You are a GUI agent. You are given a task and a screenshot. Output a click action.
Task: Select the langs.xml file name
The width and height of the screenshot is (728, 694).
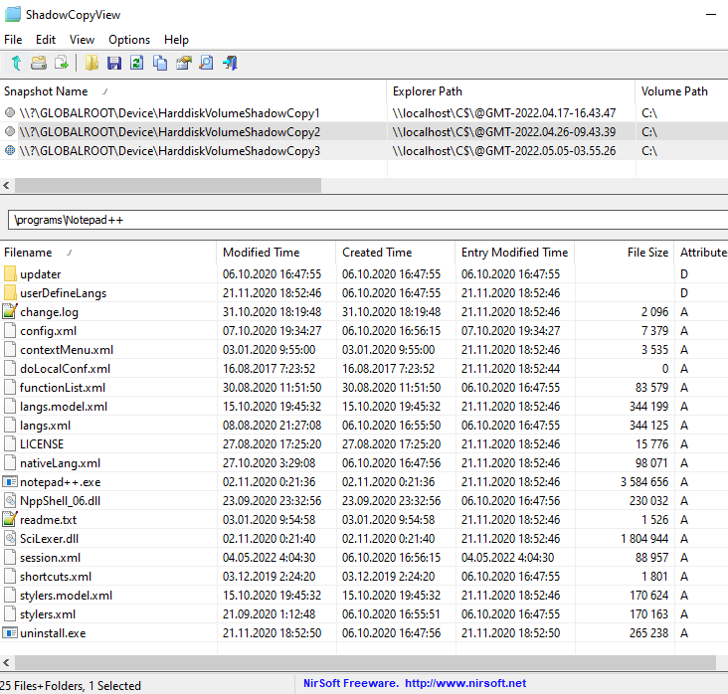[x=45, y=426]
